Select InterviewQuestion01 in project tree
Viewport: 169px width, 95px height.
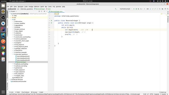click(x=23, y=56)
